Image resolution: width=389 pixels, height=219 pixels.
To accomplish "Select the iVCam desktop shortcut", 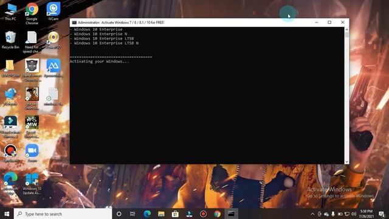I will point(53,12).
